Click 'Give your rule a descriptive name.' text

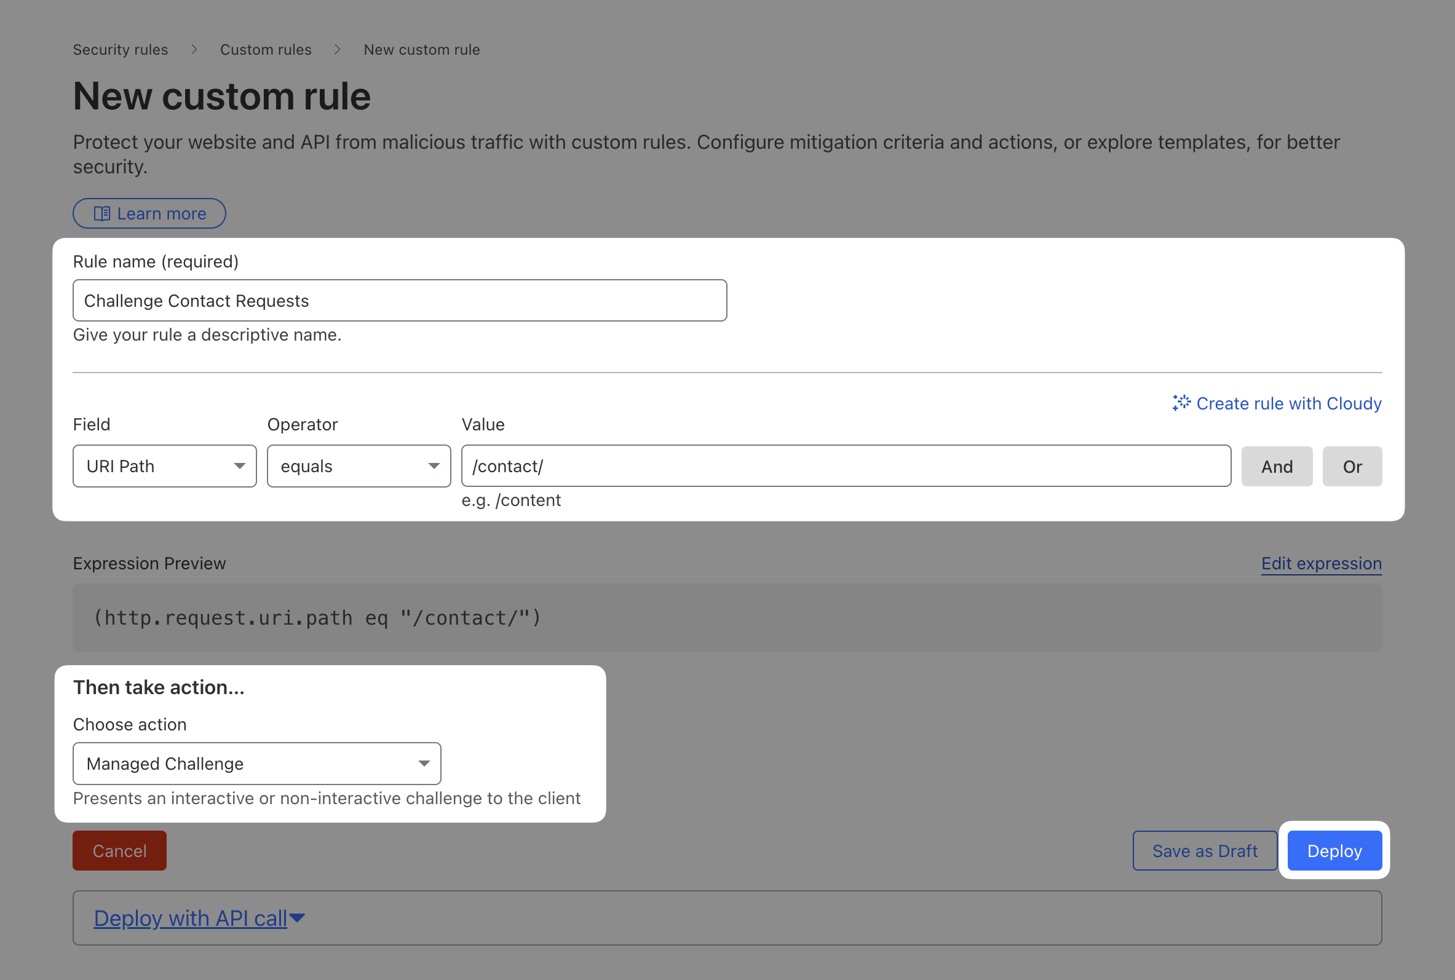[207, 335]
